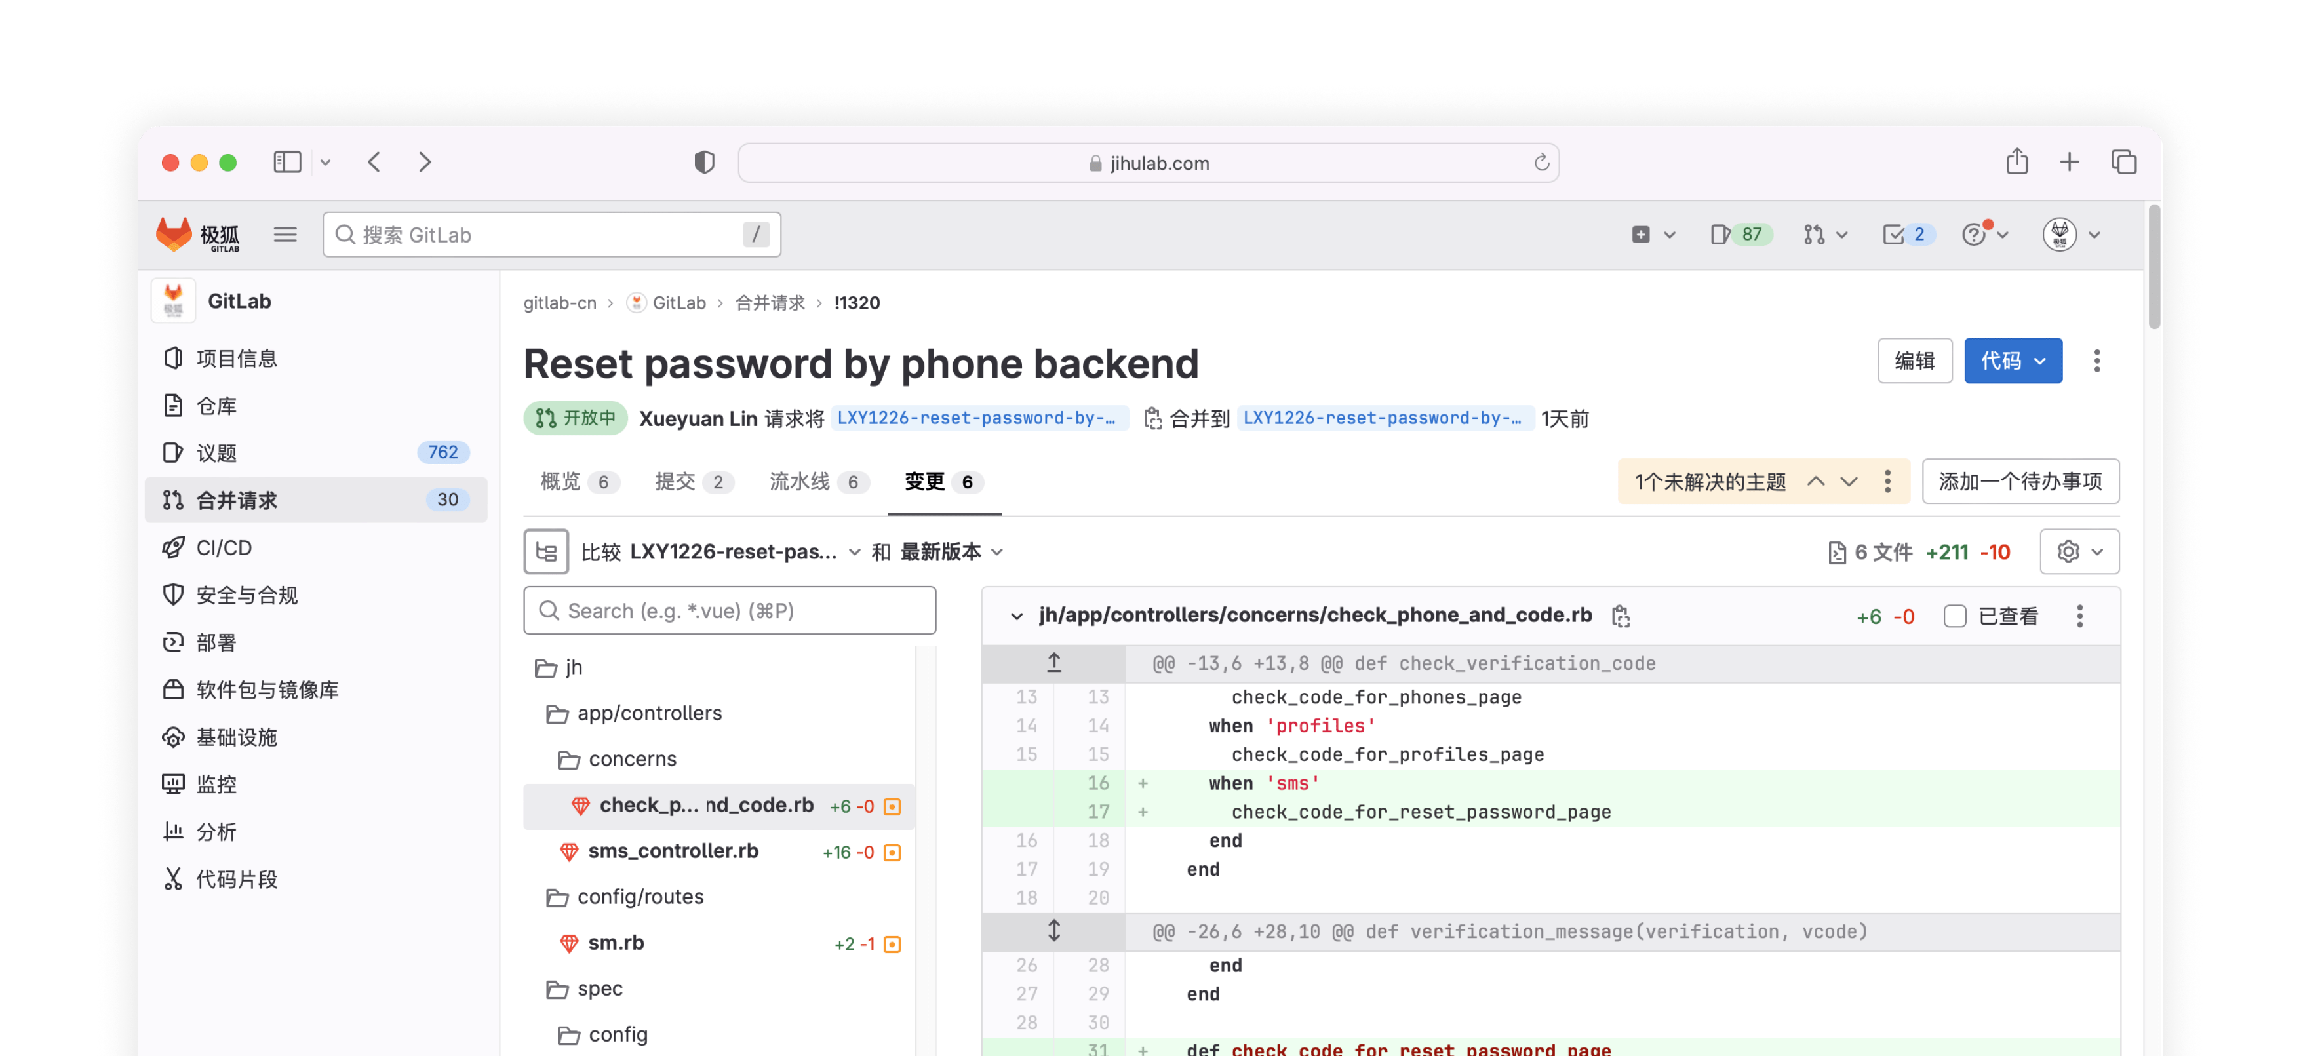Image resolution: width=2301 pixels, height=1056 pixels.
Task: Switch to the 概览 tab
Action: click(578, 482)
